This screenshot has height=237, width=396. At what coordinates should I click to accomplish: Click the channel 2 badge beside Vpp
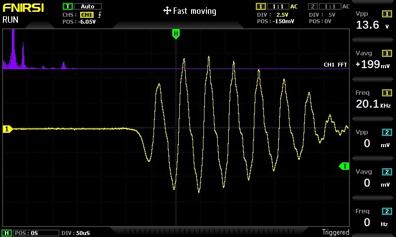387,132
